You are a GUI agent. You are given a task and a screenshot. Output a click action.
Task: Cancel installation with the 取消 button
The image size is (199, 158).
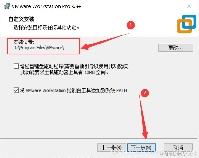coord(178,148)
